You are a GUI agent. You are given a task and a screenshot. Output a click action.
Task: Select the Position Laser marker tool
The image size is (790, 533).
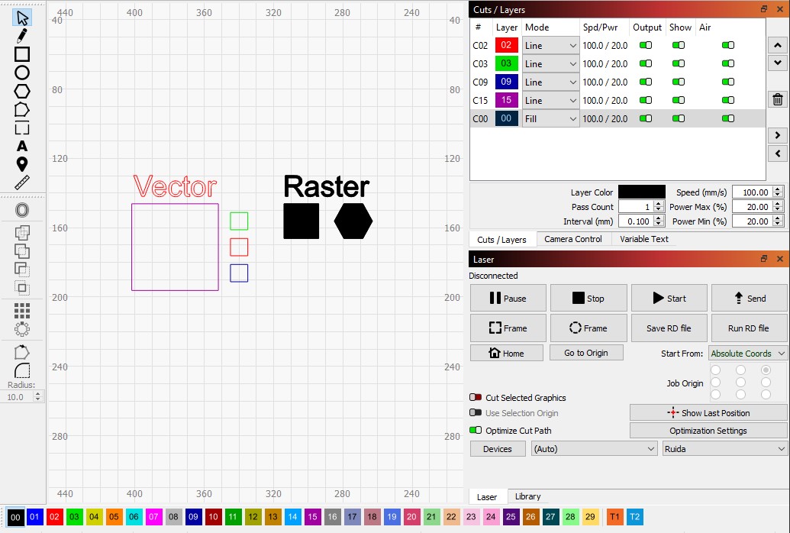point(22,164)
